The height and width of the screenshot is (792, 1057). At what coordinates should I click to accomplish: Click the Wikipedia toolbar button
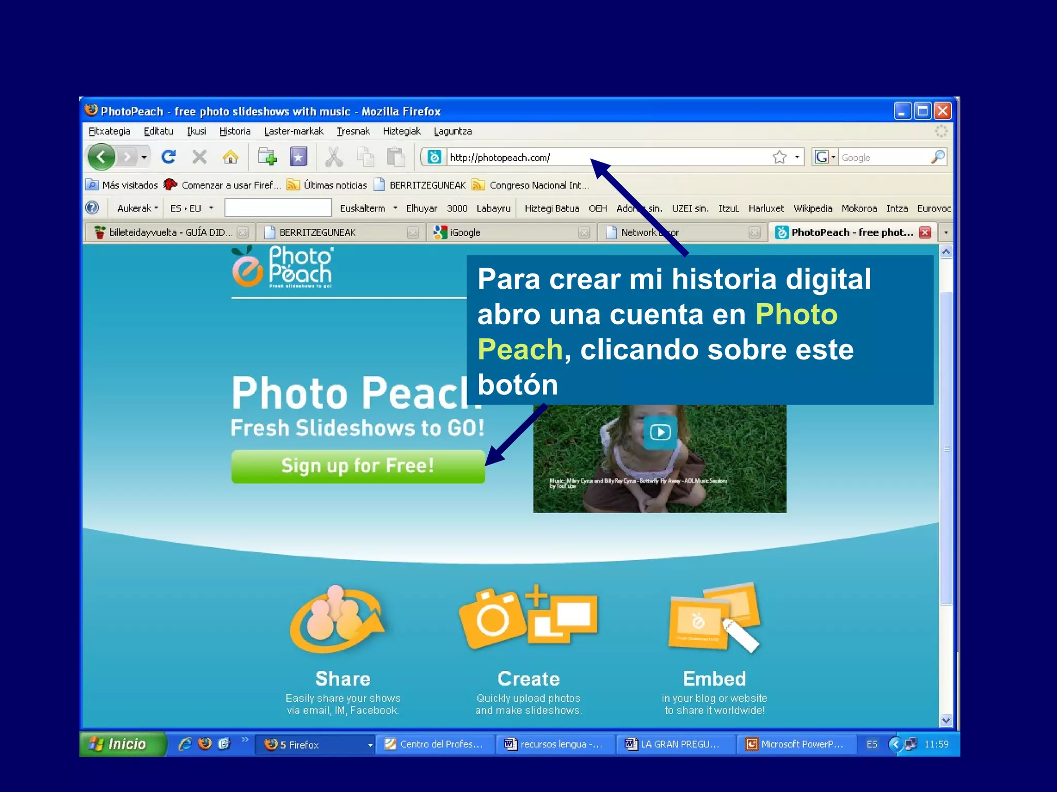pos(813,208)
